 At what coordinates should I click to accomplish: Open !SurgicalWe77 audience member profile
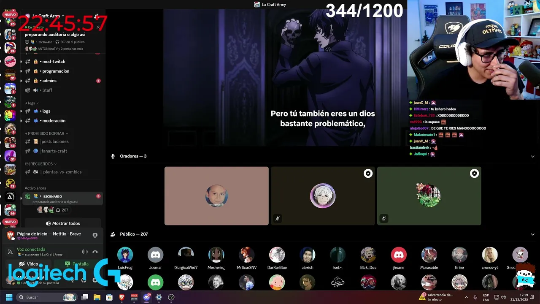coord(186,258)
